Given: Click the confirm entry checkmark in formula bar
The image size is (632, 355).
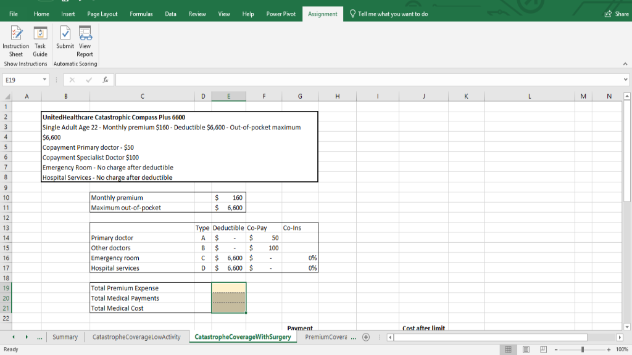Looking at the screenshot, I should pos(89,80).
